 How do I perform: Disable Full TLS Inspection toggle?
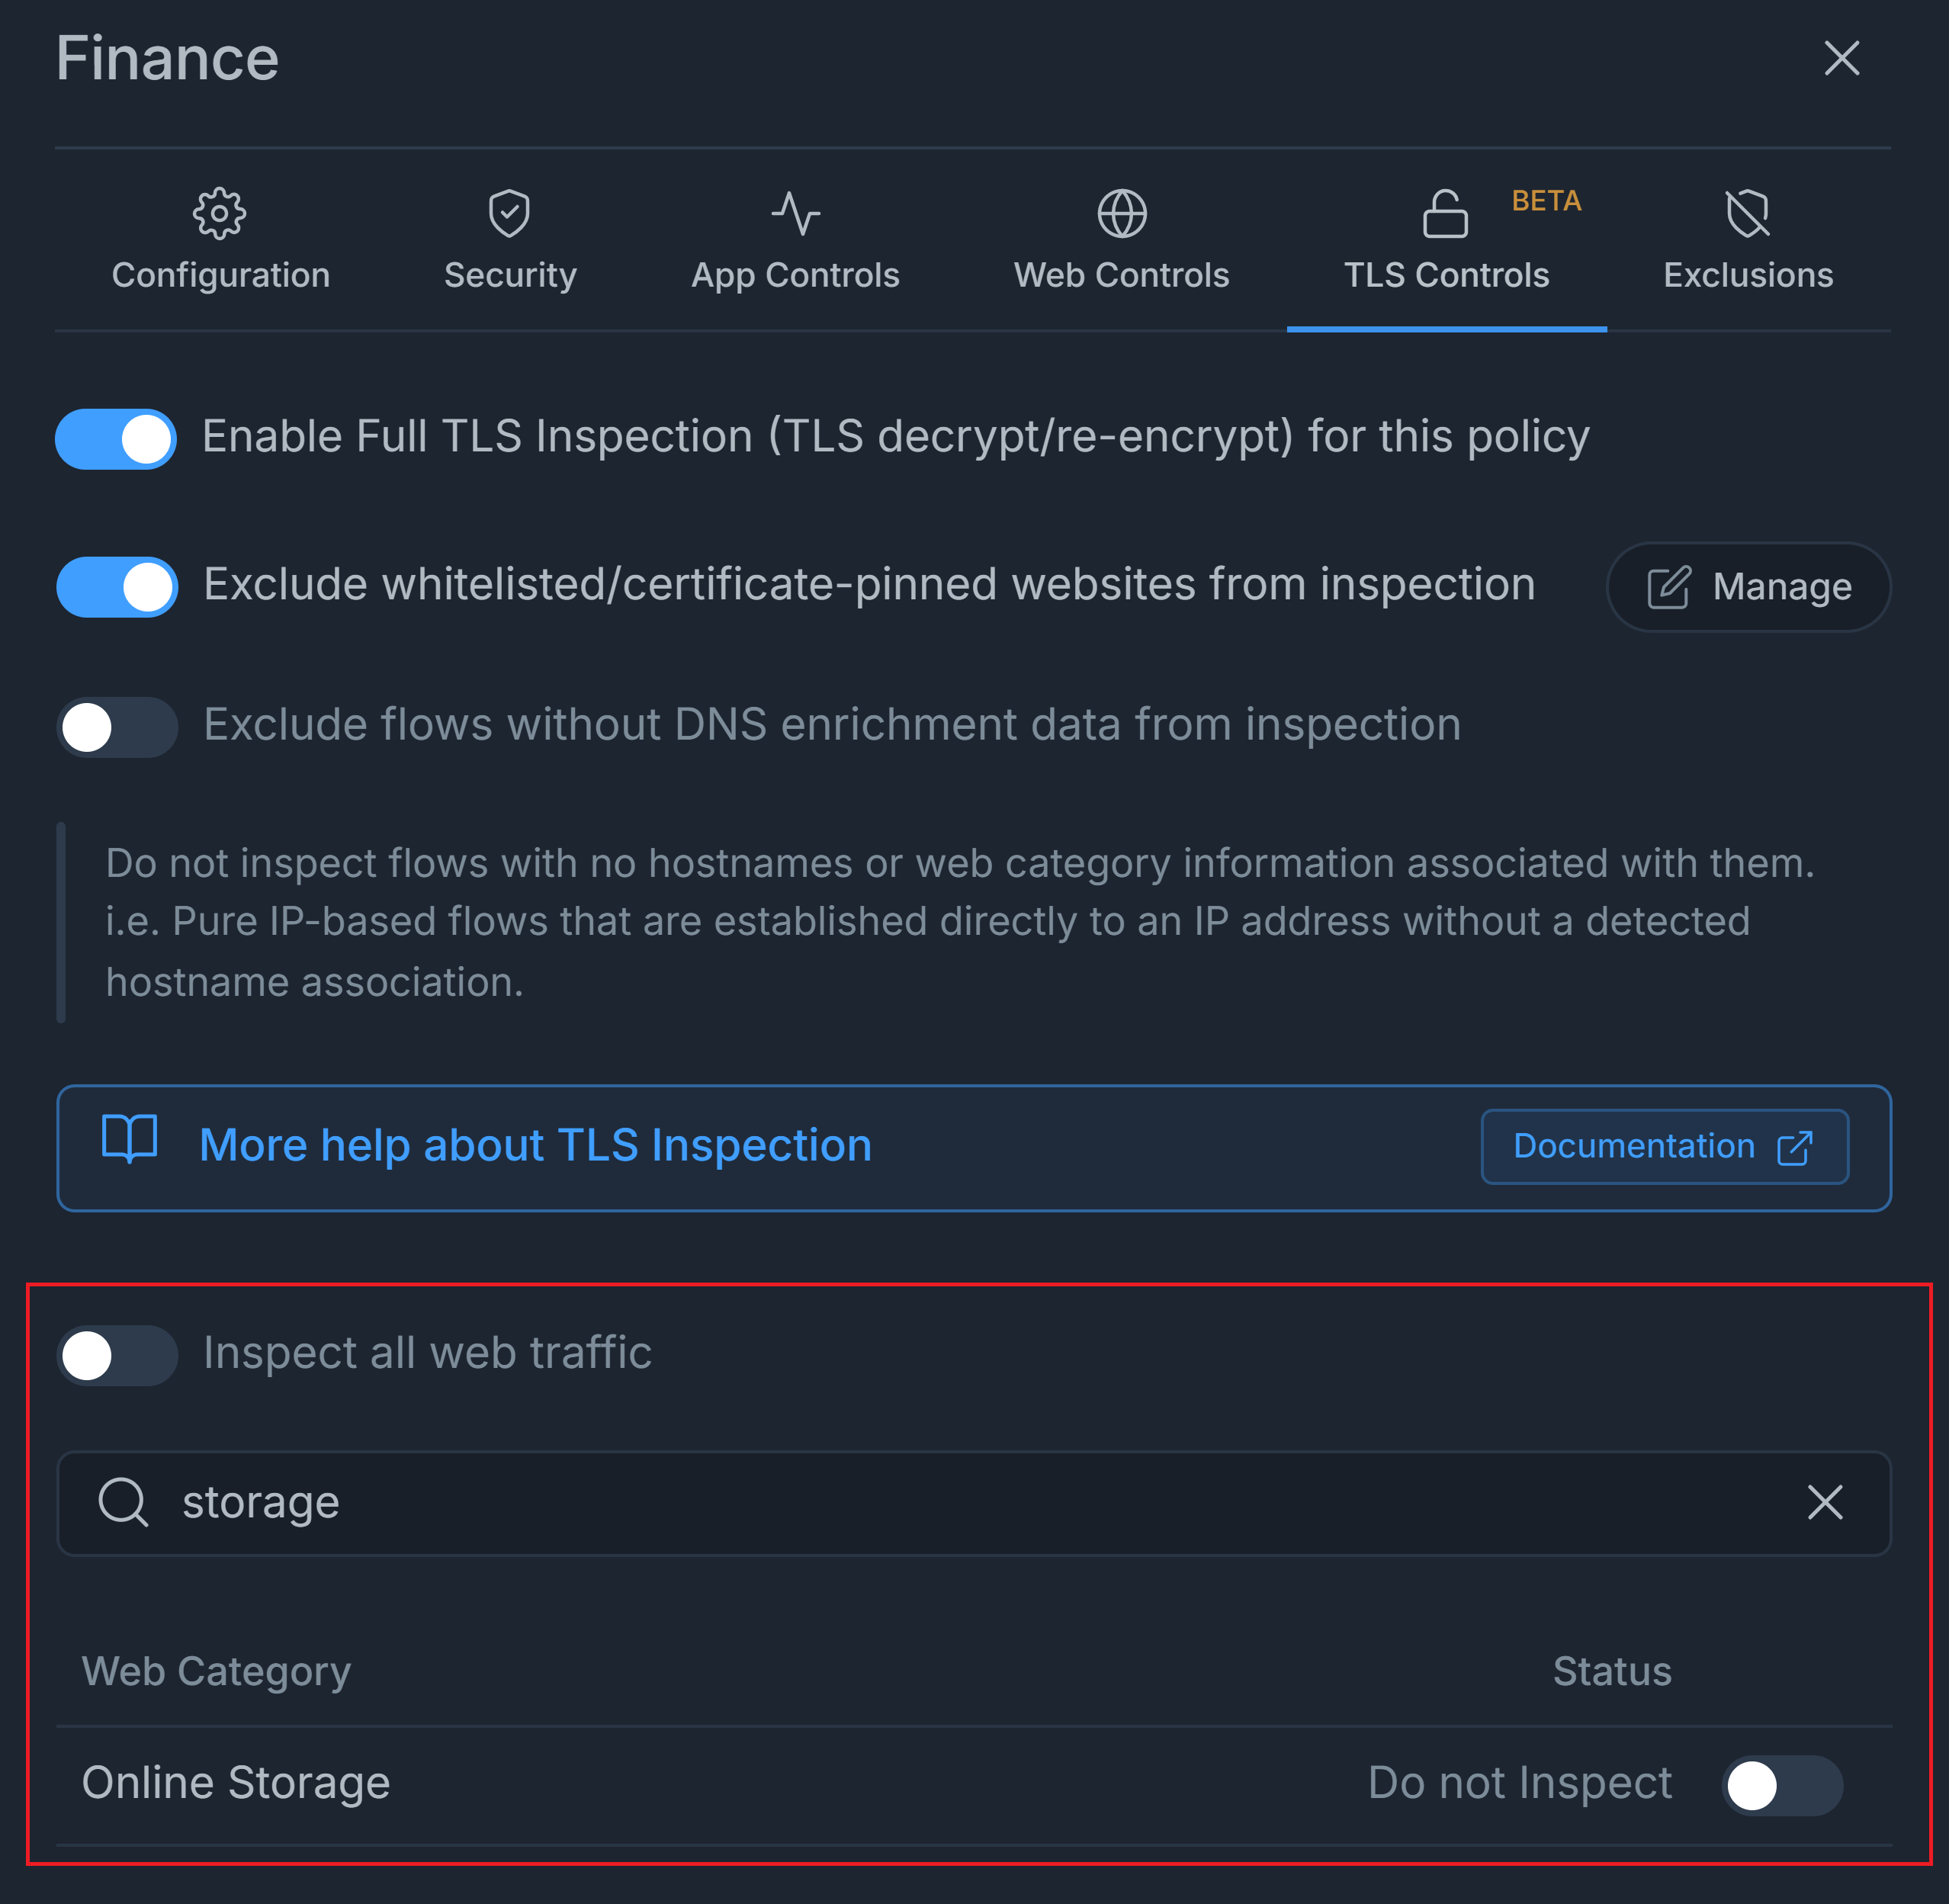point(116,439)
